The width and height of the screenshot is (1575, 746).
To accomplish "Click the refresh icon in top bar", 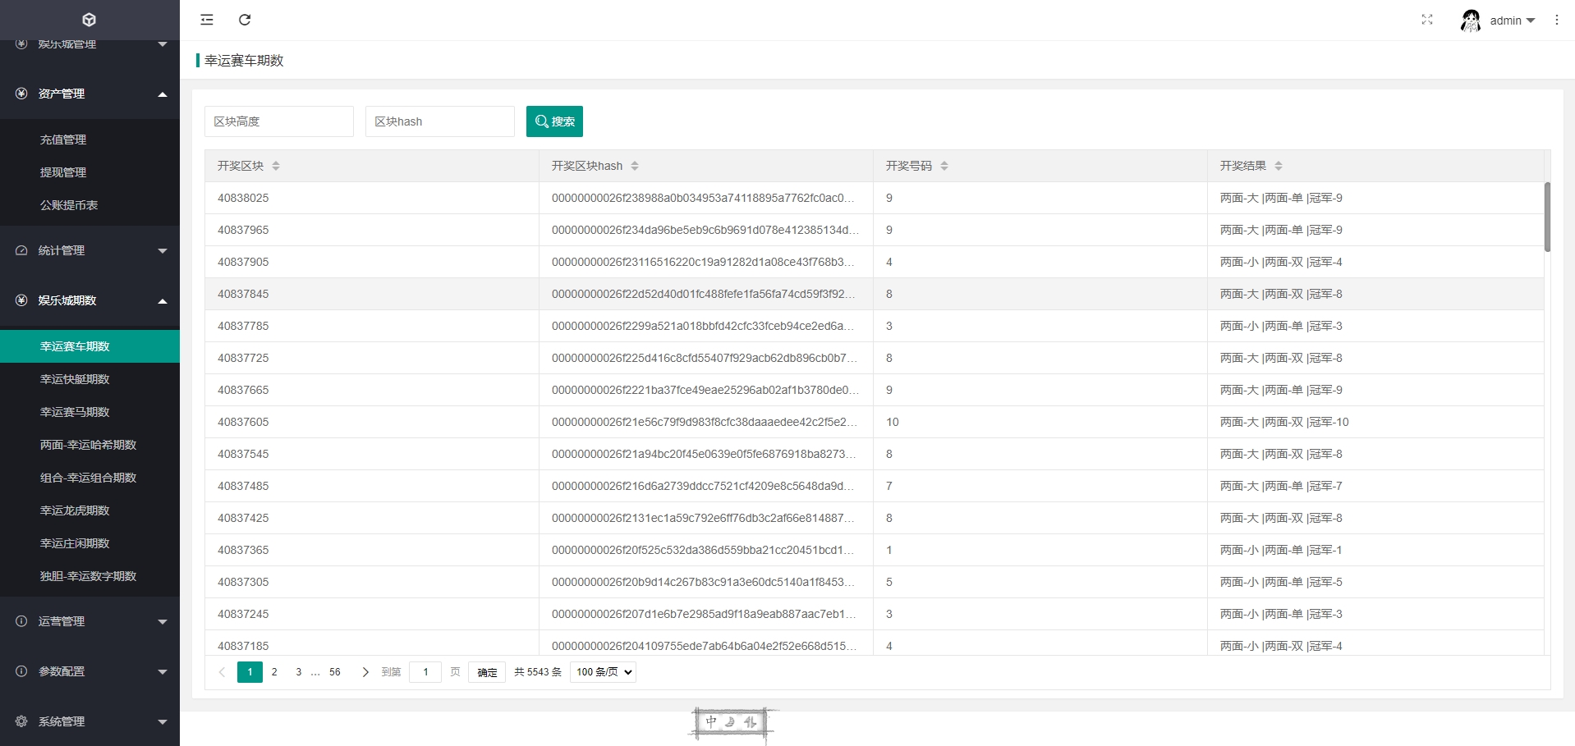I will point(245,20).
